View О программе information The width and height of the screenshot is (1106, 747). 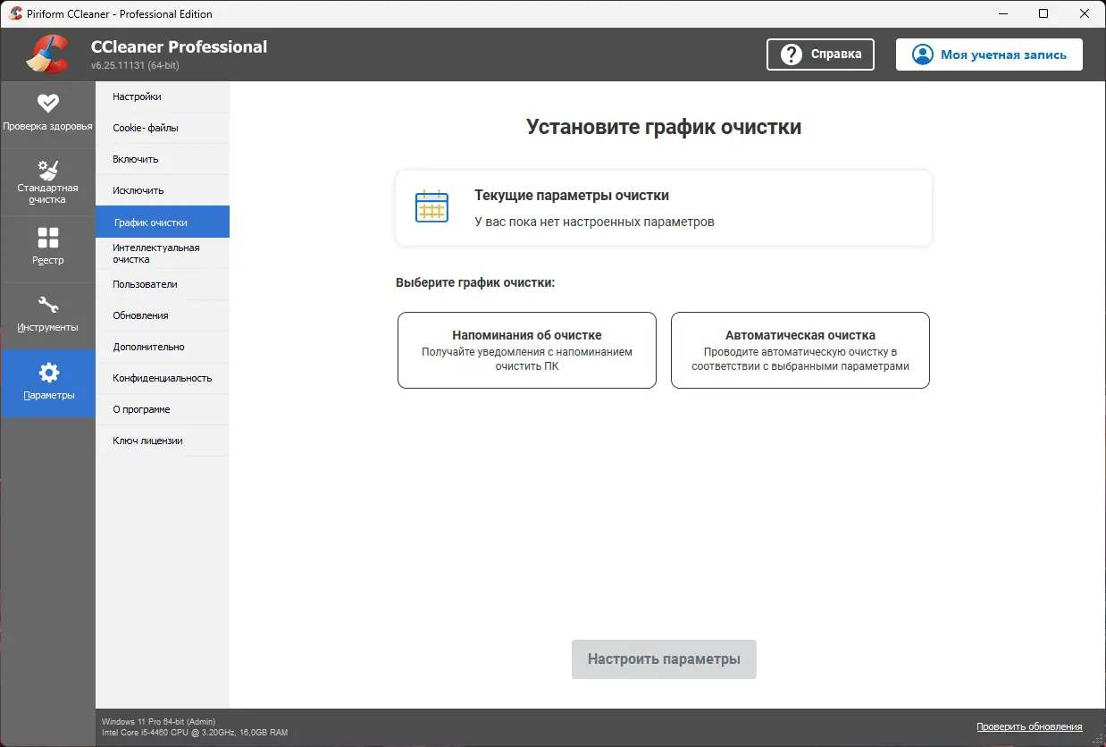(140, 409)
